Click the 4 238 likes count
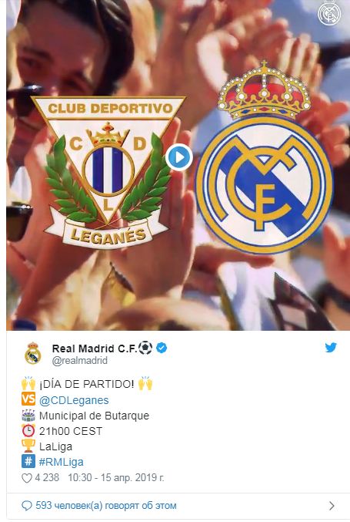The height and width of the screenshot is (522, 350). tap(47, 478)
